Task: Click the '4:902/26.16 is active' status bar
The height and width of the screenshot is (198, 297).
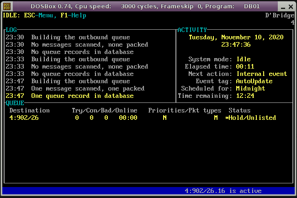Action: [x=223, y=191]
